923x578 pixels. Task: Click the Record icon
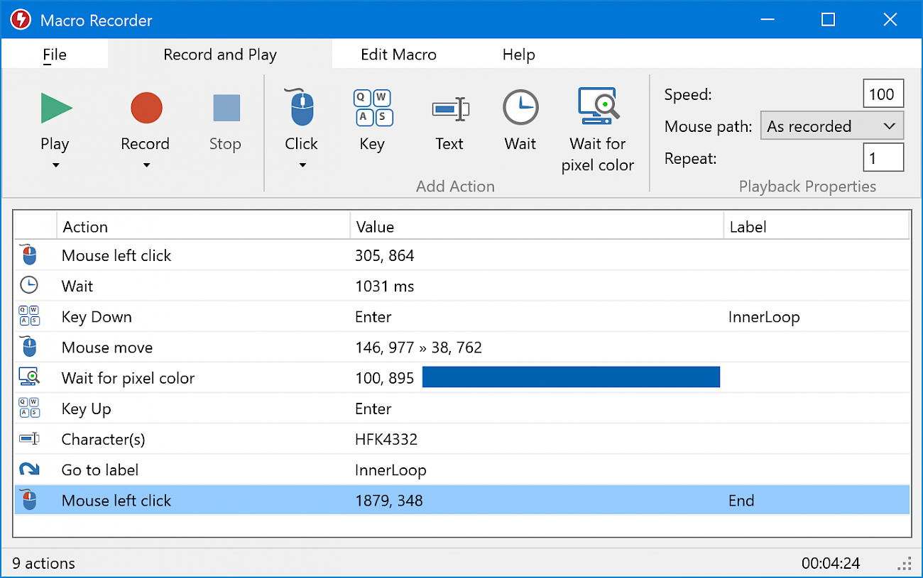pos(146,108)
